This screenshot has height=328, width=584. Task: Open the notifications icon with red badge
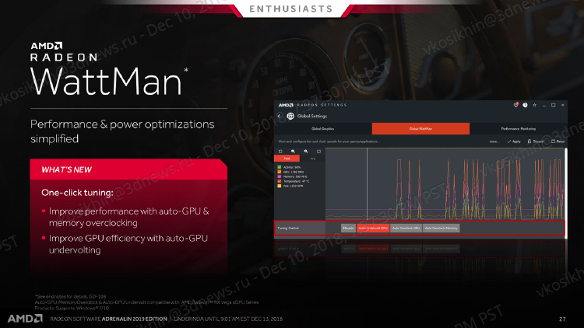(x=516, y=105)
